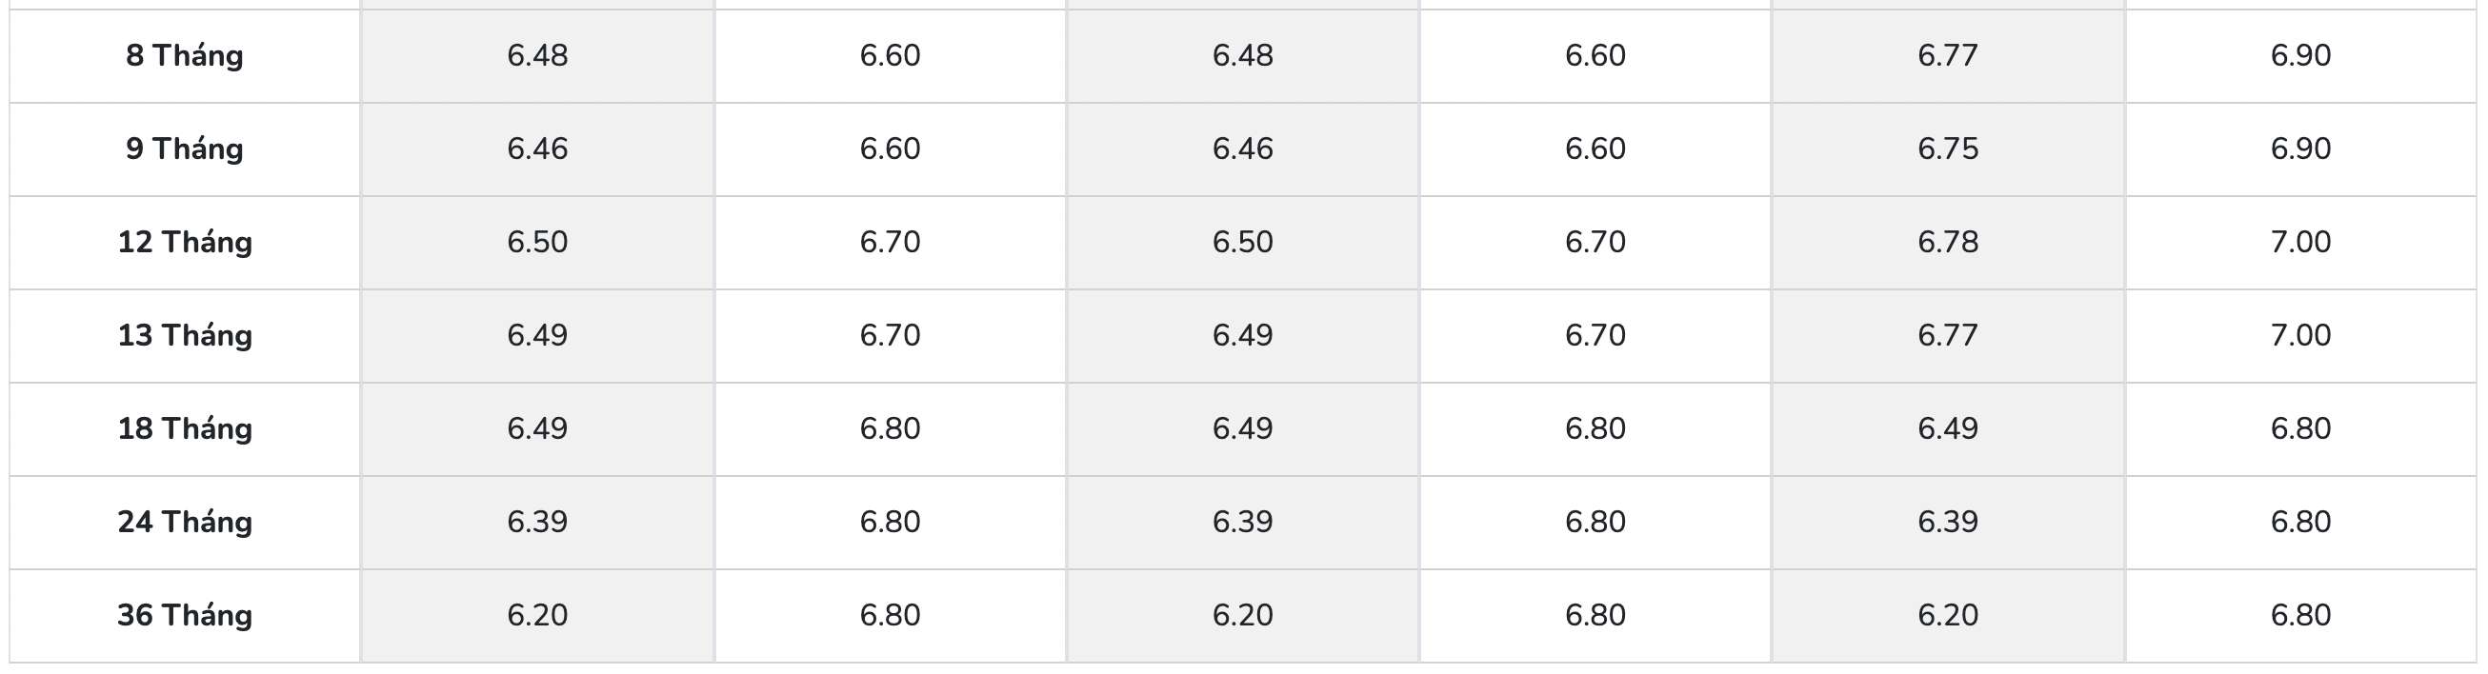The width and height of the screenshot is (2488, 674).
Task: Select the 9 Tháng term cell
Action: tap(184, 149)
